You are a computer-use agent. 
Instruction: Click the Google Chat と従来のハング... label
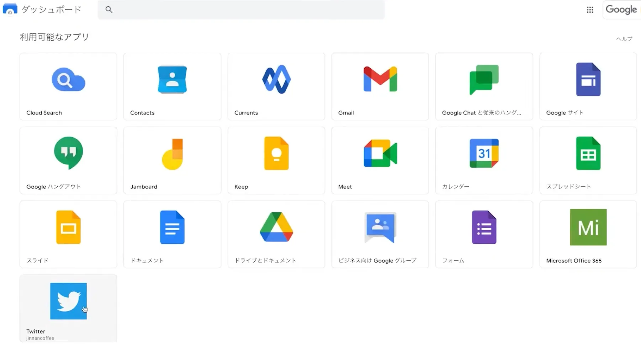click(x=481, y=113)
